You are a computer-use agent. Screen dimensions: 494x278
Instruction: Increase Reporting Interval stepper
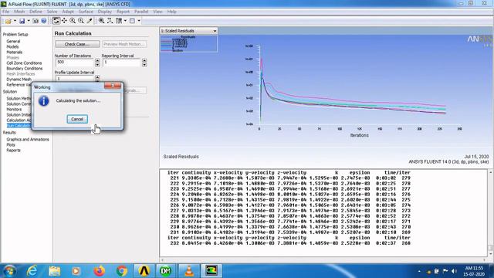144,60
